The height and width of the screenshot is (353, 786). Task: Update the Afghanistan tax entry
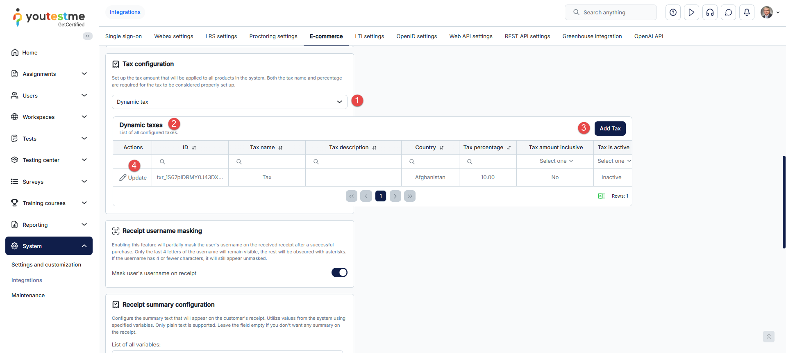point(133,178)
